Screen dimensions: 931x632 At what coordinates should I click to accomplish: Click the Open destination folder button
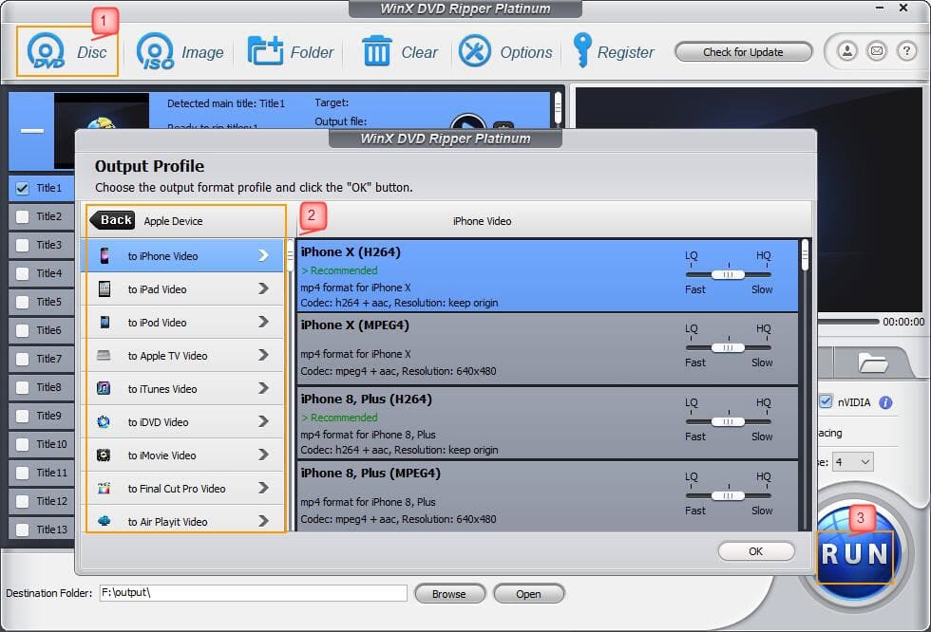[528, 593]
